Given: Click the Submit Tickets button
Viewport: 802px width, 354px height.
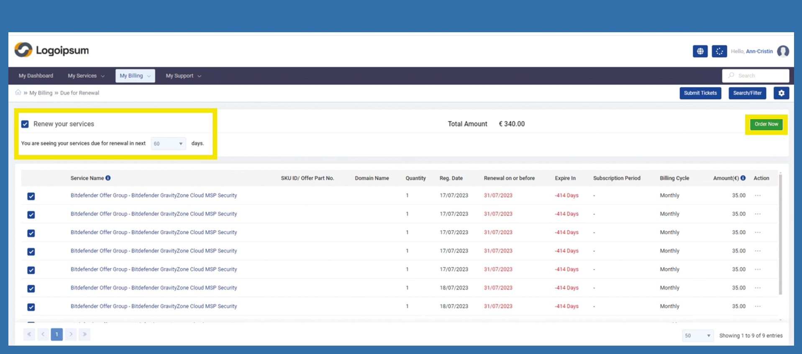Looking at the screenshot, I should (700, 93).
